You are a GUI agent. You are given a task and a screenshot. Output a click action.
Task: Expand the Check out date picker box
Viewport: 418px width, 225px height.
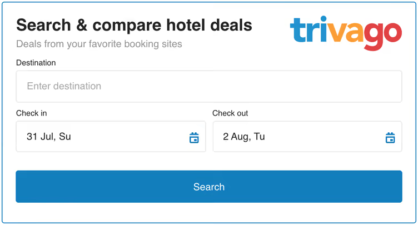pos(307,137)
